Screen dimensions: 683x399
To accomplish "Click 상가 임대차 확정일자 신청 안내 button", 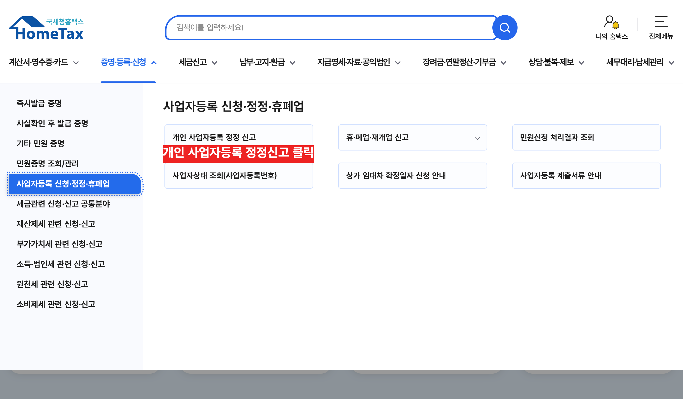I will coord(412,176).
